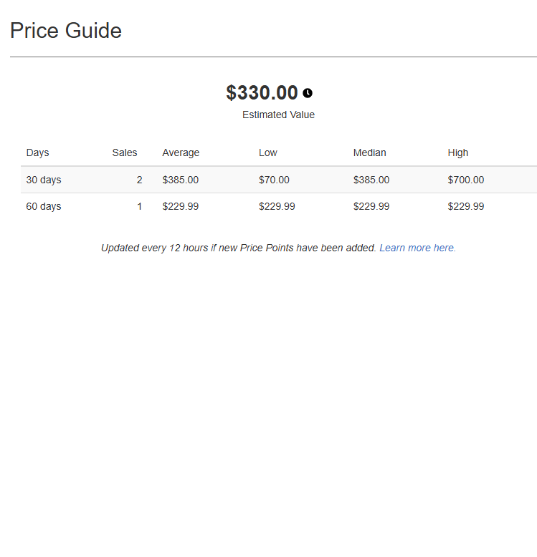Screen dimensions: 537x557
Task: Open the 'Learn more here' link
Action: pyautogui.click(x=417, y=248)
